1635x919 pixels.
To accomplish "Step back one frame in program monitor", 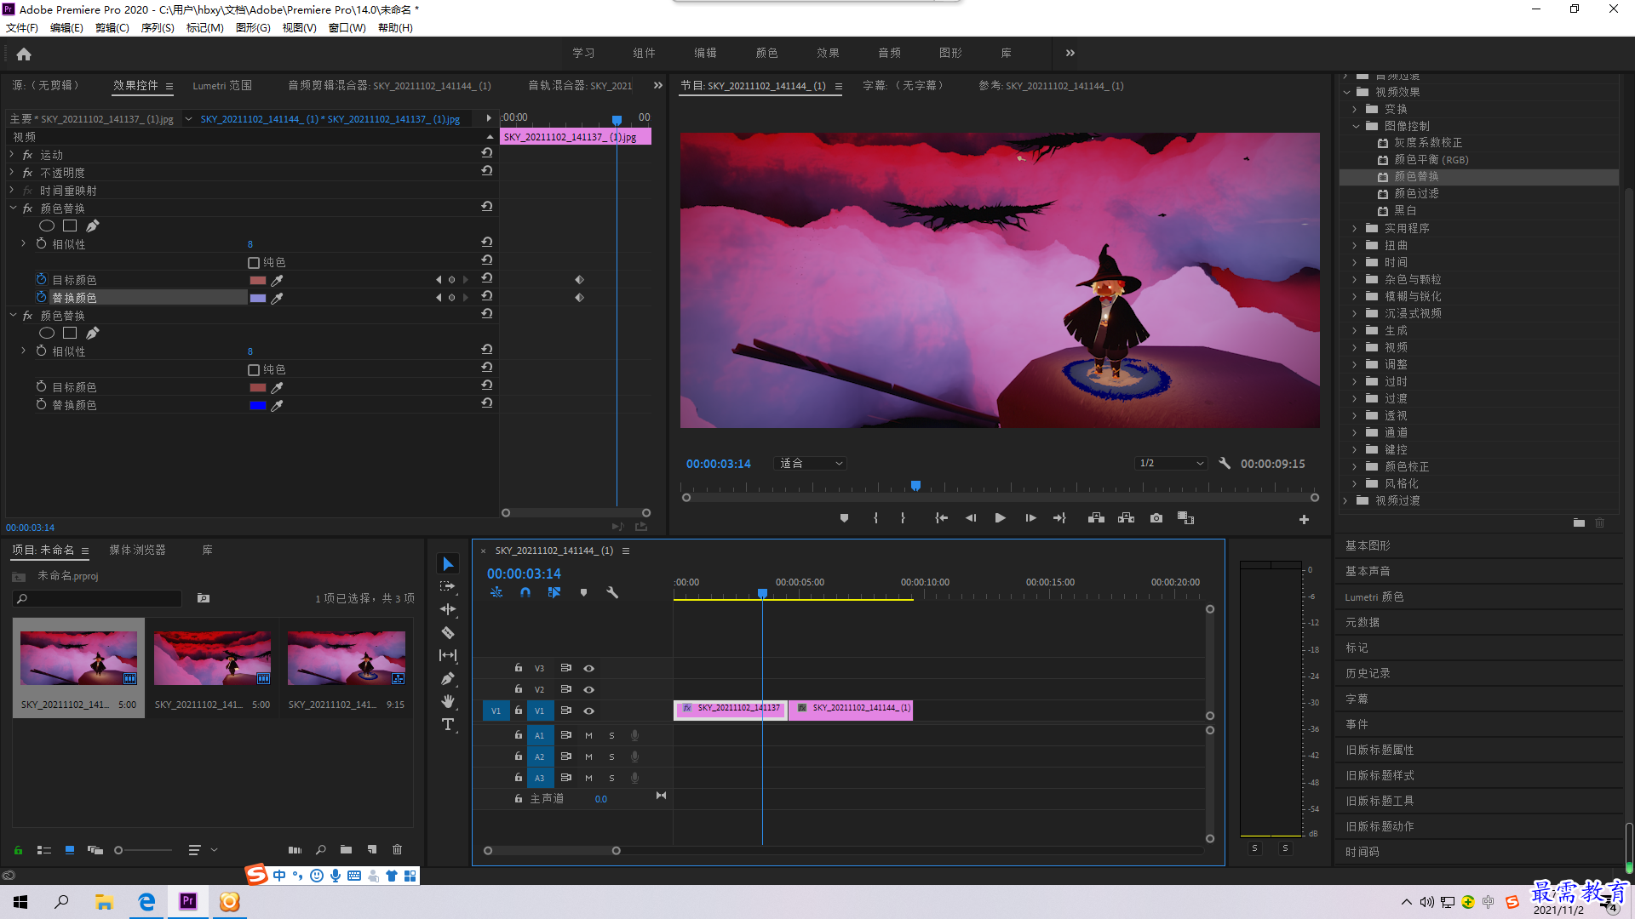I will click(x=971, y=518).
